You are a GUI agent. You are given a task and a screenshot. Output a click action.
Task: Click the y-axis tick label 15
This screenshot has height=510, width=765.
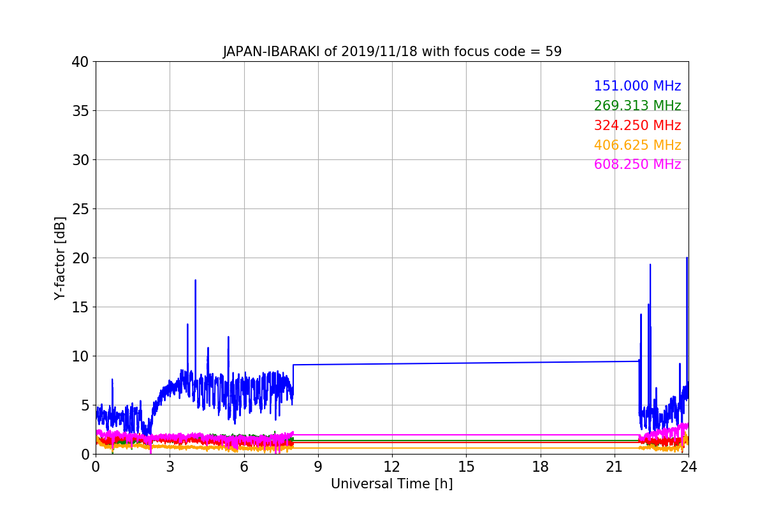point(80,307)
